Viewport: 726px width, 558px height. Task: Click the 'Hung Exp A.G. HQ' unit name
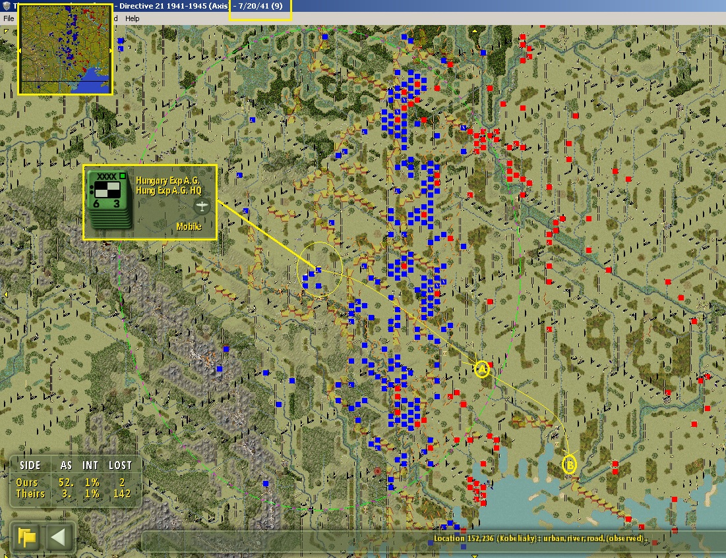[x=169, y=190]
